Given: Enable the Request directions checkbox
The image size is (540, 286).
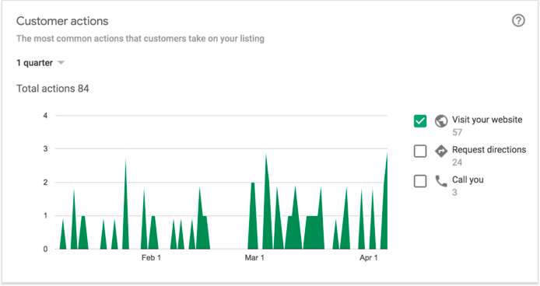Looking at the screenshot, I should 420,151.
